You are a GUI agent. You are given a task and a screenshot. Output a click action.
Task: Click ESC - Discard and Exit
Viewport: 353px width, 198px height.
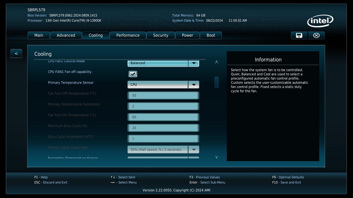51,183
